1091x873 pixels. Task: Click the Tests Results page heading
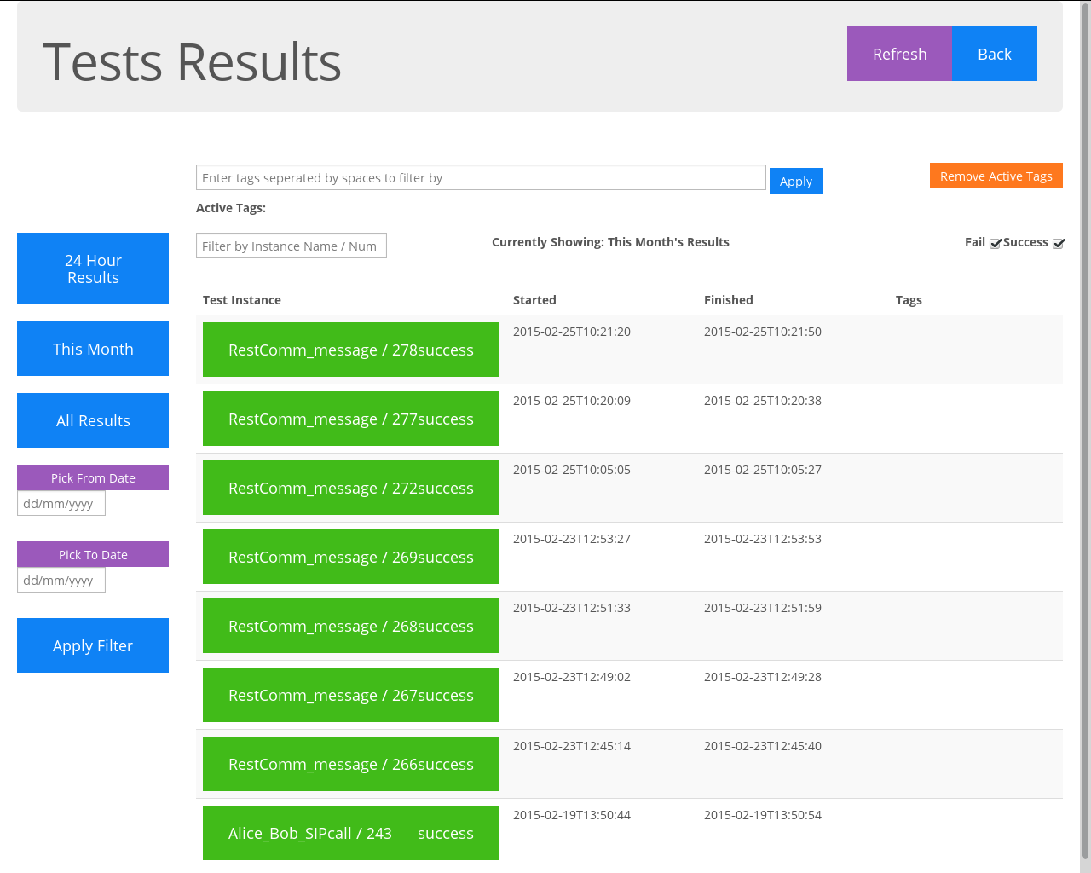coord(192,62)
